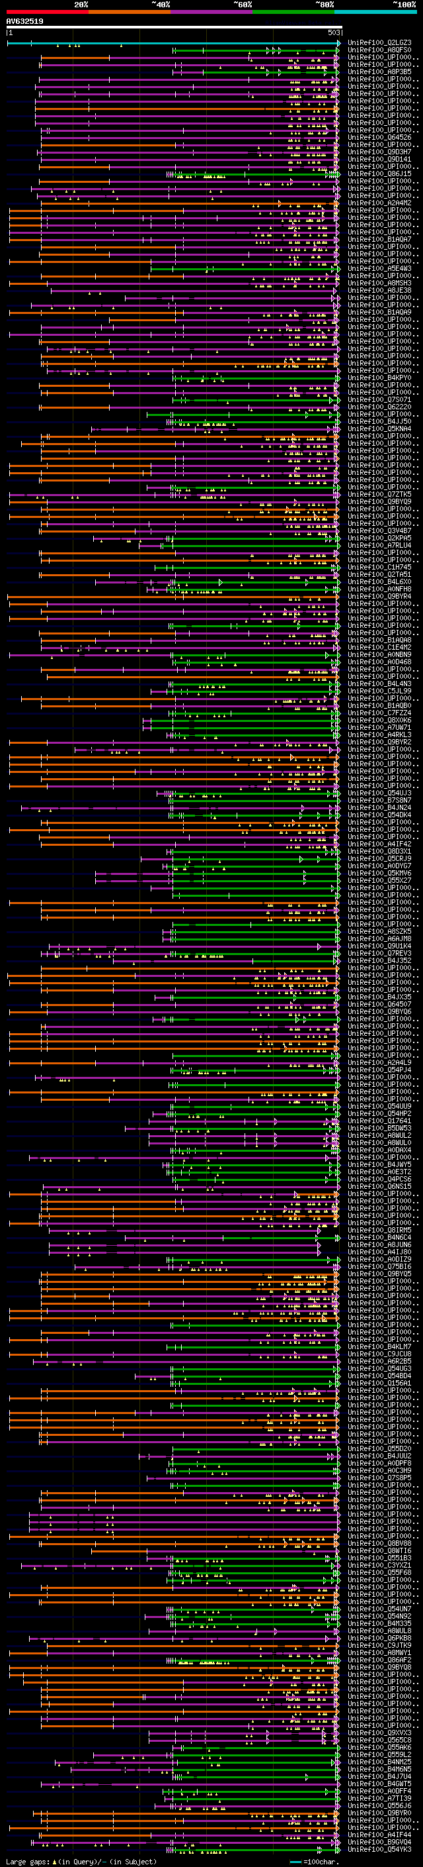Open the UniRef100_A2A4M2 hit

[x=379, y=203]
